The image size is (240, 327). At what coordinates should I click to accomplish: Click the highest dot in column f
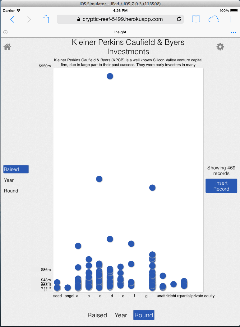pyautogui.click(x=131, y=244)
